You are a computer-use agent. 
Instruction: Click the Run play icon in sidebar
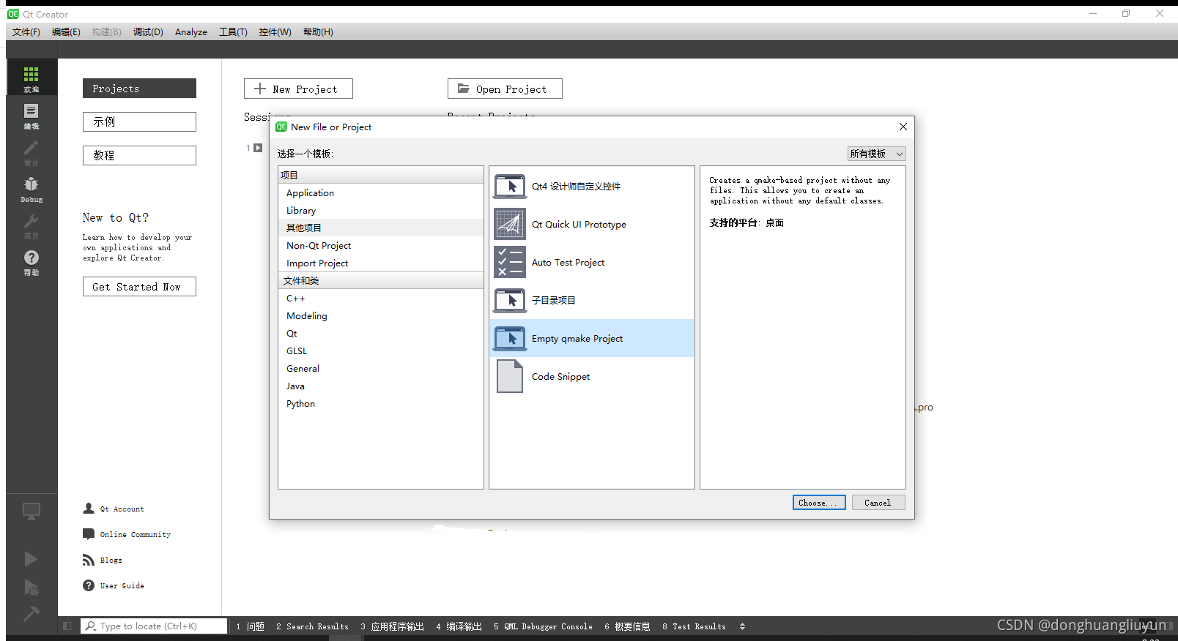(x=31, y=559)
